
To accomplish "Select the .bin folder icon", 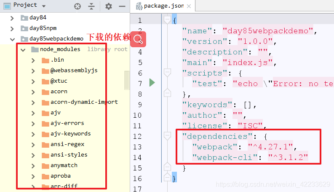I will coord(45,60).
